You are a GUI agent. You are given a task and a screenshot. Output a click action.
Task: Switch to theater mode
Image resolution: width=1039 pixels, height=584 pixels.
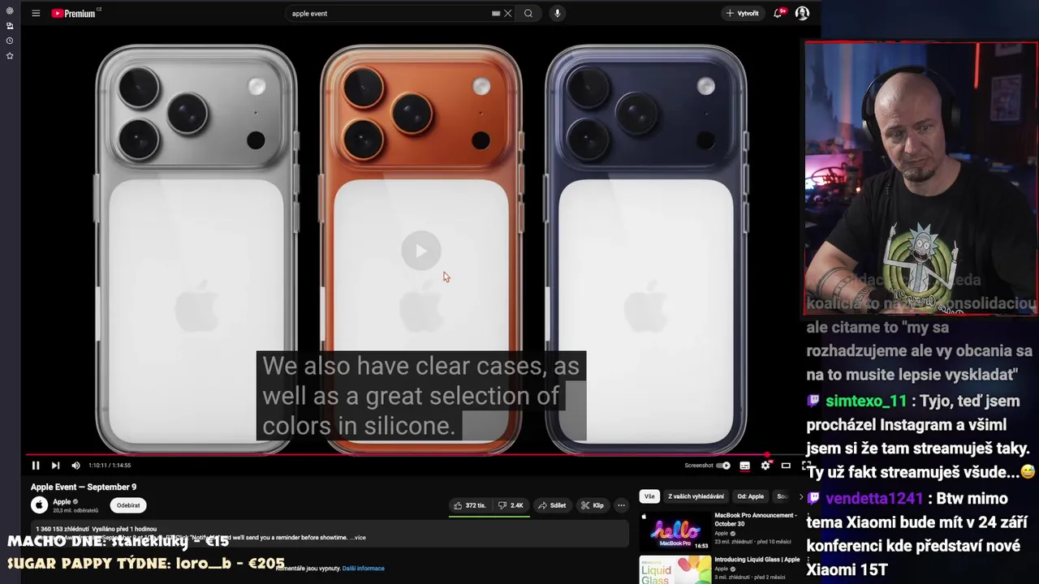[786, 466]
